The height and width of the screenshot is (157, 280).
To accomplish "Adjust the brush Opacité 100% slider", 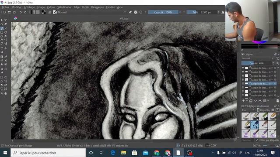I will (x=163, y=12).
